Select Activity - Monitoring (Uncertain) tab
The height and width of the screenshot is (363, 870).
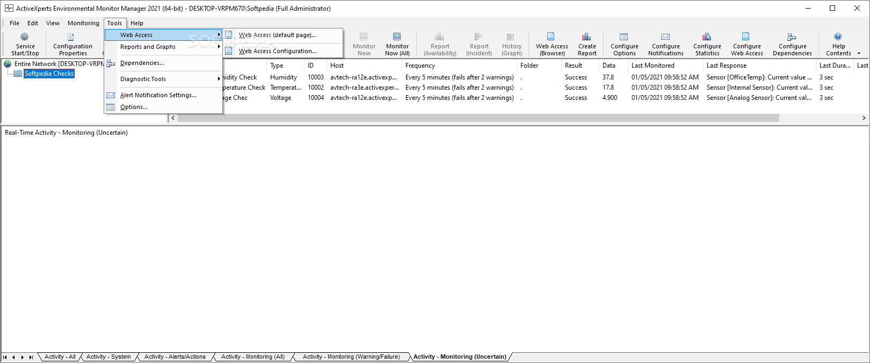(x=460, y=357)
